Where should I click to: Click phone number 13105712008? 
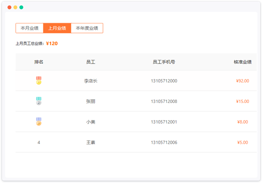(164, 102)
